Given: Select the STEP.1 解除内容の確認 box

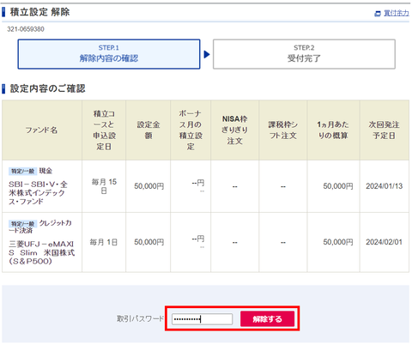Looking at the screenshot, I should pos(109,54).
